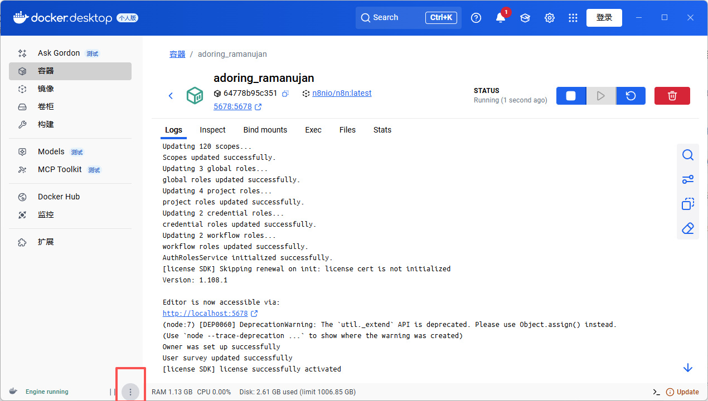Open the engine three-dot options menu
The width and height of the screenshot is (708, 401).
(x=130, y=392)
